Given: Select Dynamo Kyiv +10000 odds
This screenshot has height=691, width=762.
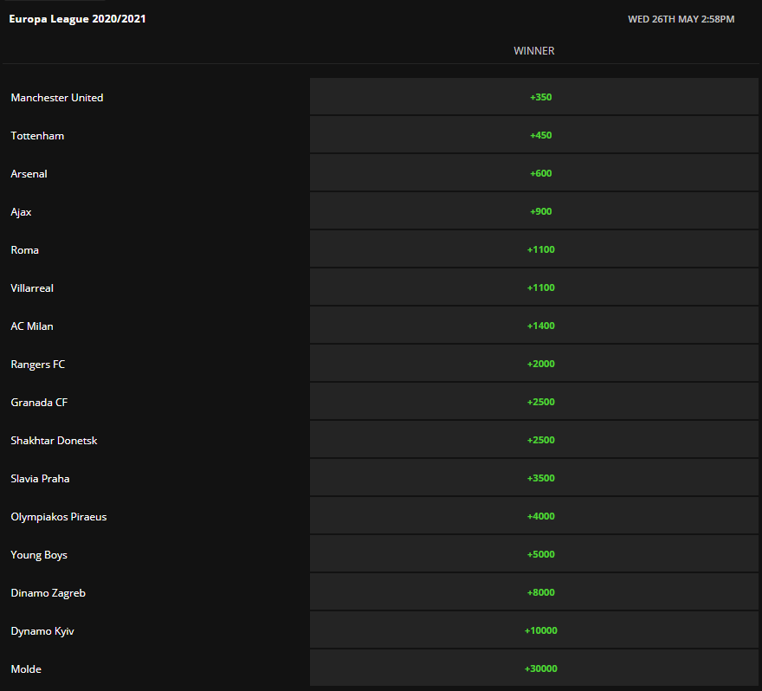Looking at the screenshot, I should point(534,630).
